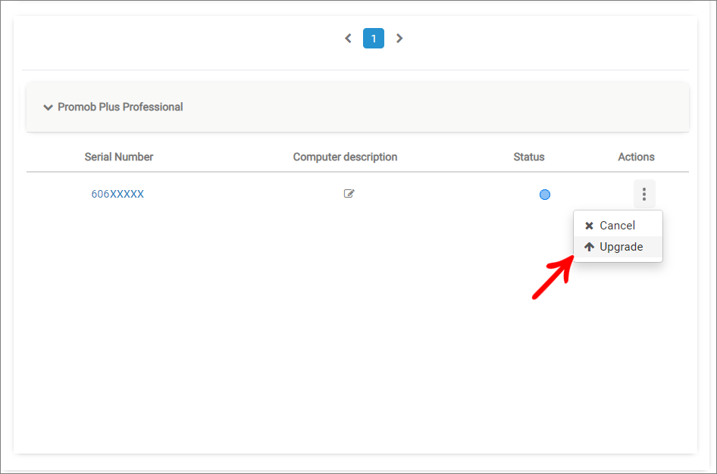The image size is (717, 474).
Task: Click the blue status indicator dot
Action: click(545, 195)
